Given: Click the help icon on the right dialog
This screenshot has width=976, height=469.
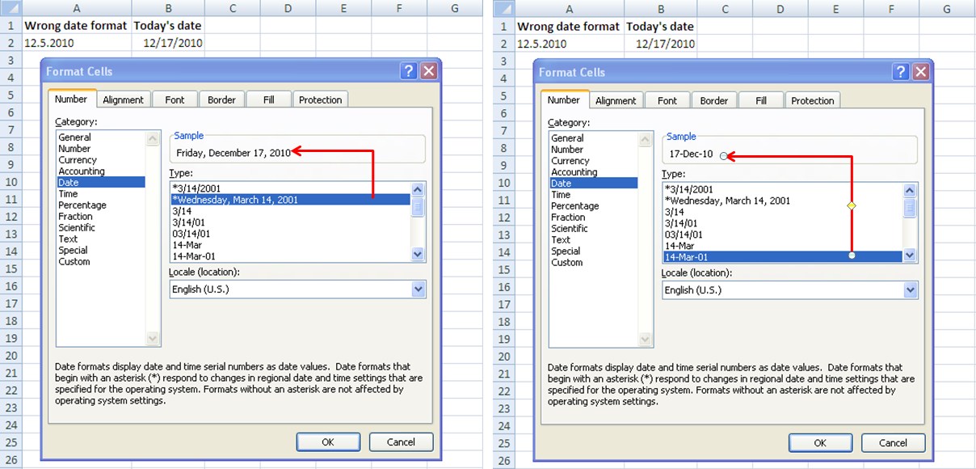Looking at the screenshot, I should tap(900, 71).
